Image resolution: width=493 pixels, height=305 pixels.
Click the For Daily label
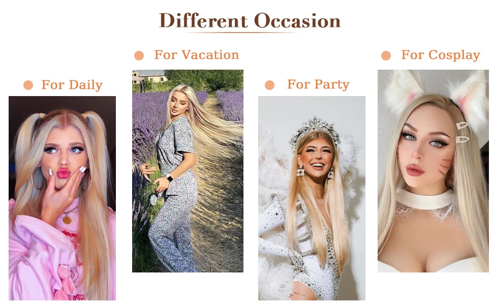pyautogui.click(x=72, y=85)
